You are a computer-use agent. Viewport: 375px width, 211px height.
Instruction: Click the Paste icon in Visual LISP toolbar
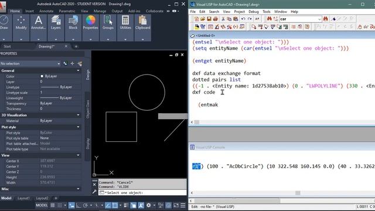(x=236, y=19)
